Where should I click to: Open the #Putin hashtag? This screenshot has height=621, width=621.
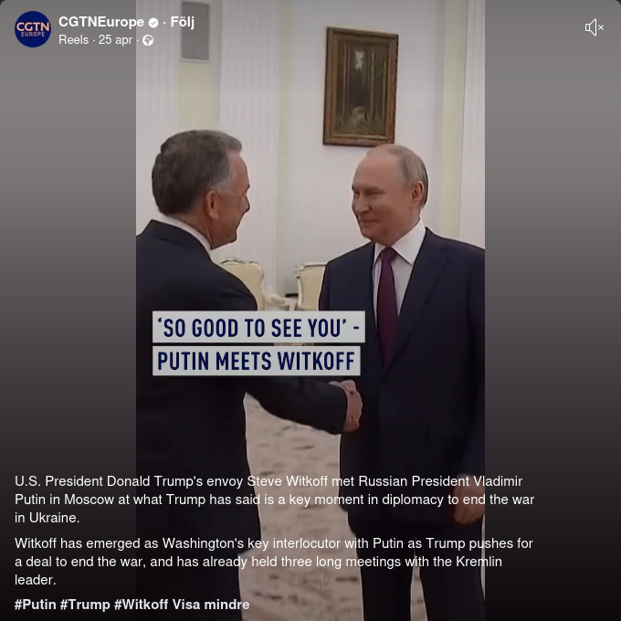(x=36, y=605)
